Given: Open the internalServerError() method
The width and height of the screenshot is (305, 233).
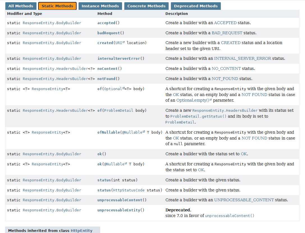Looking at the screenshot, I should [119, 59].
